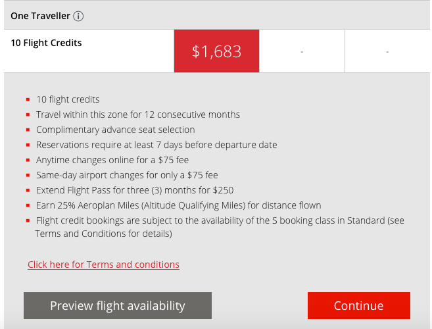The height and width of the screenshot is (329, 432).
Task: Select the 12 consecutive months travel line
Action: [138, 114]
